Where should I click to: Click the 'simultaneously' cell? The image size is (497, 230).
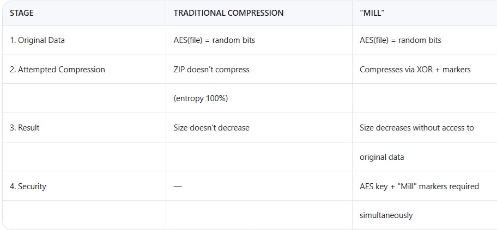425,215
